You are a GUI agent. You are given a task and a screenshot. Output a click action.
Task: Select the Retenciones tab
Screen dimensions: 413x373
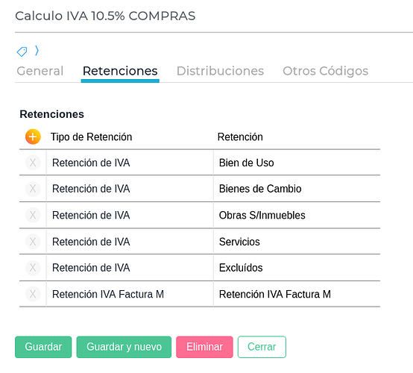[x=120, y=71]
